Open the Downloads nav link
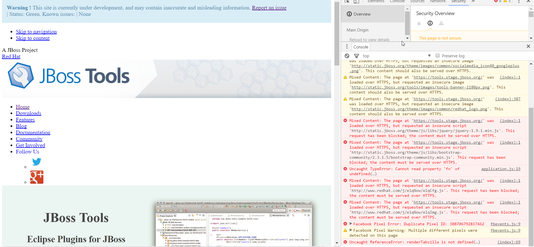The width and height of the screenshot is (534, 247). point(28,113)
